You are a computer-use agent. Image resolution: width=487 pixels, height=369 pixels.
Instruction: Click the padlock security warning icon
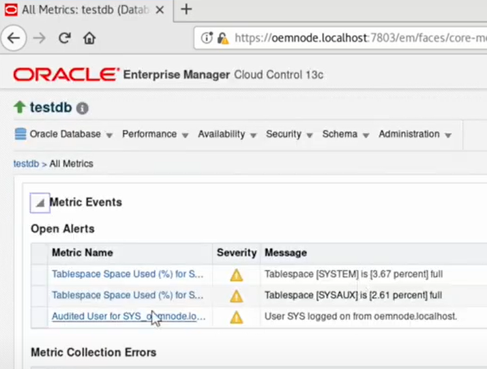point(223,38)
